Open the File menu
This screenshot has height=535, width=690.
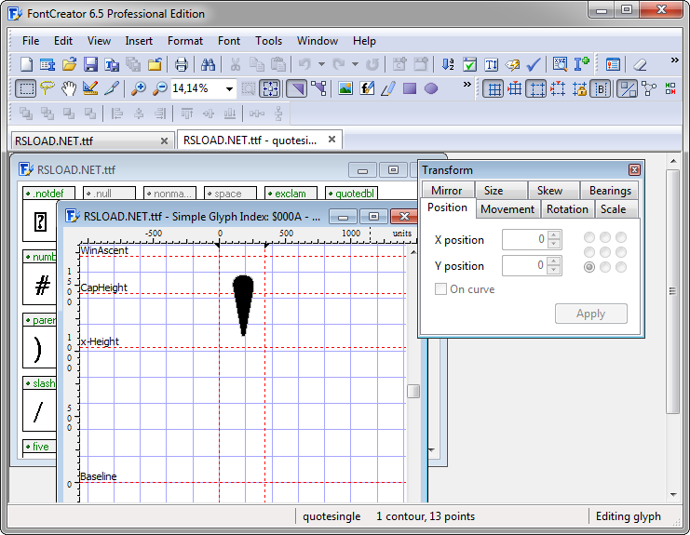[31, 41]
